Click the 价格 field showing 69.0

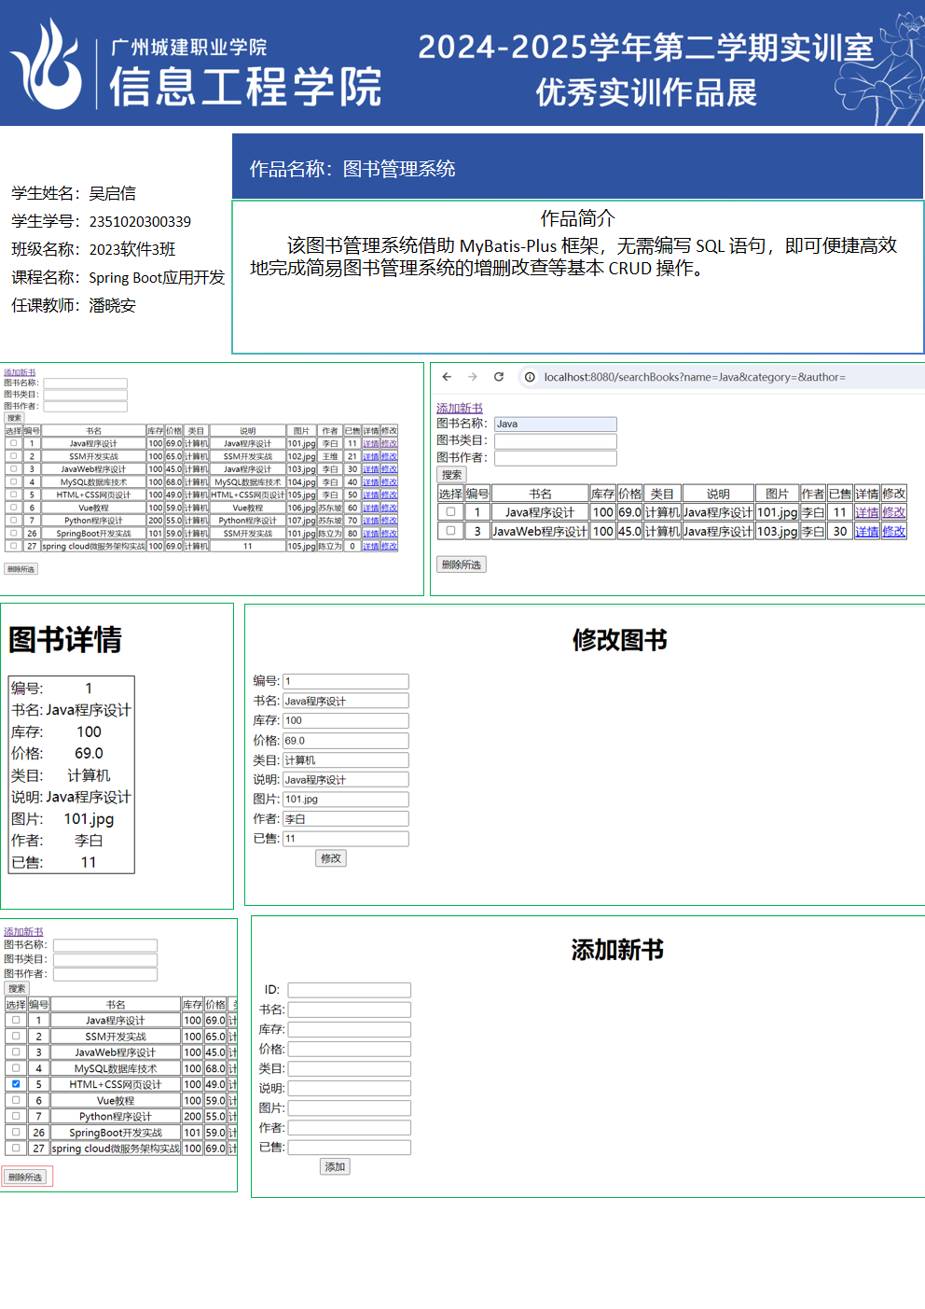345,741
